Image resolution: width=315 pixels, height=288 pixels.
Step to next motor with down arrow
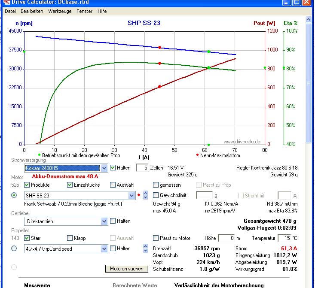point(144,198)
